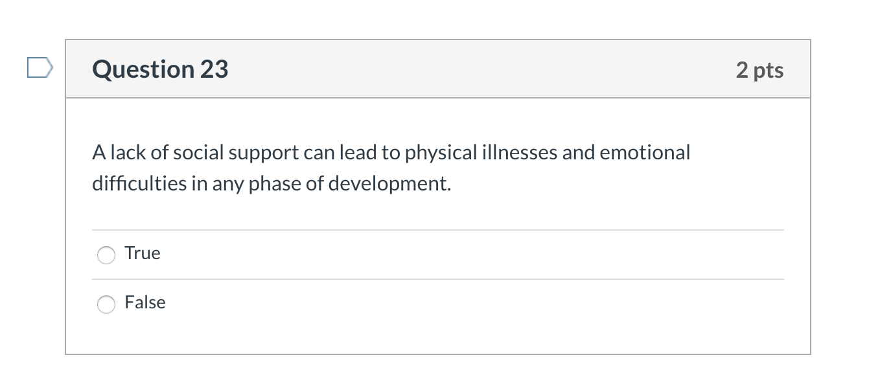Viewport: 880px width, 390px height.
Task: Click the gray question header bar
Action: [454, 69]
